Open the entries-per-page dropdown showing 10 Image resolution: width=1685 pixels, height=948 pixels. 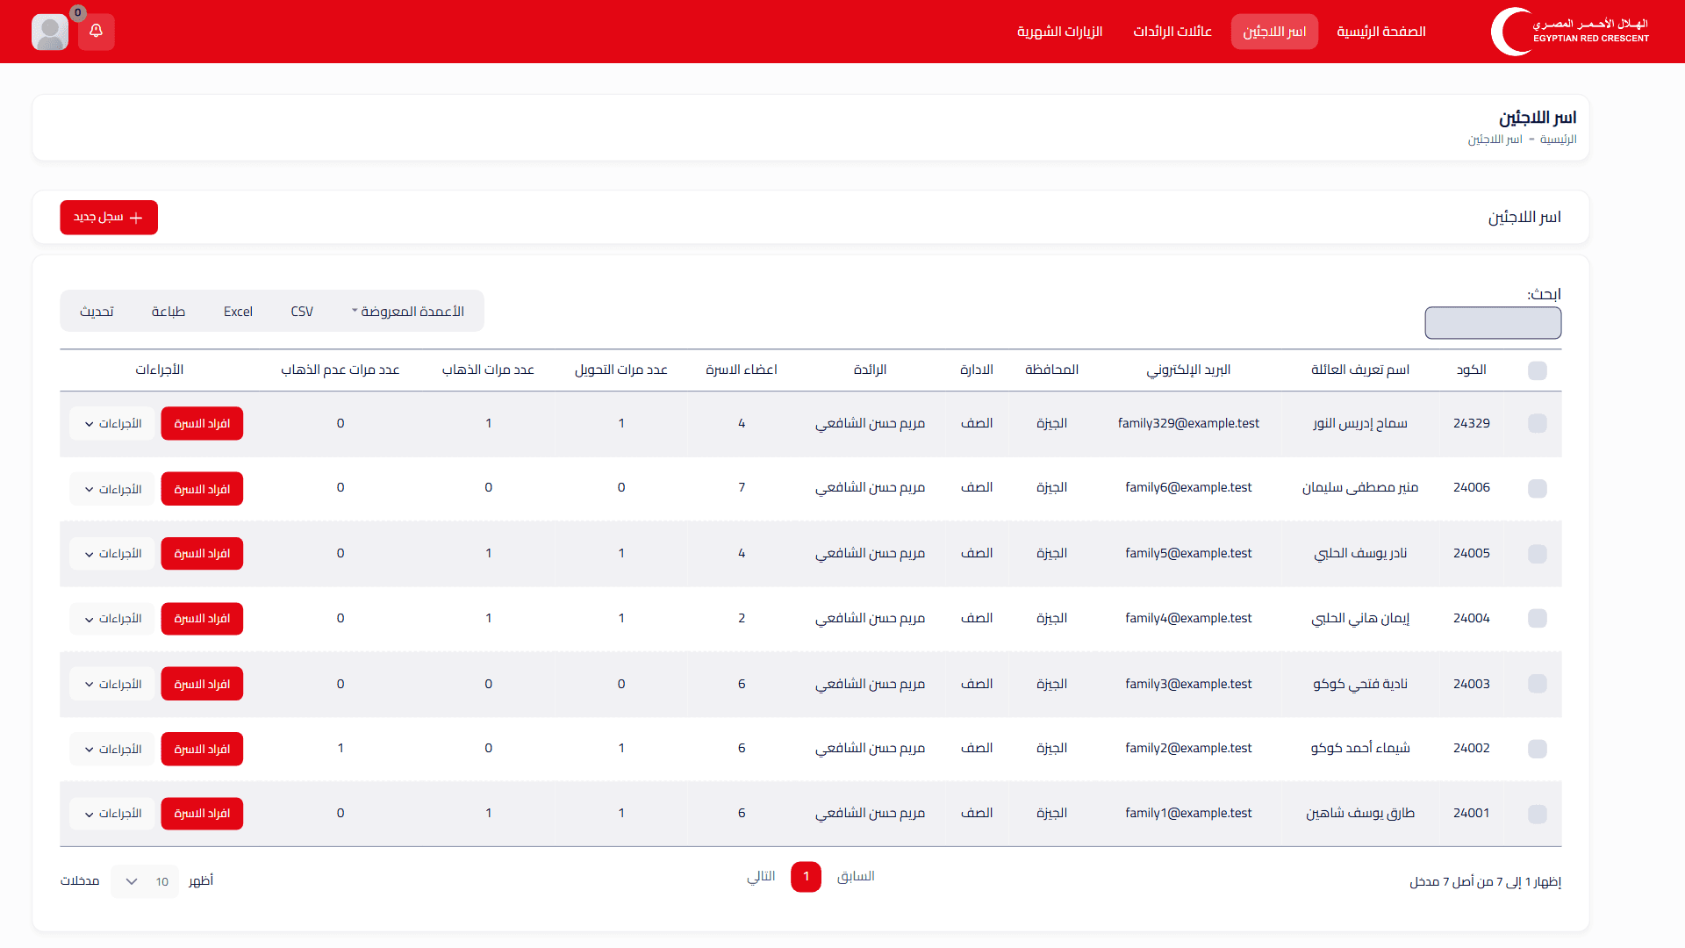[145, 881]
